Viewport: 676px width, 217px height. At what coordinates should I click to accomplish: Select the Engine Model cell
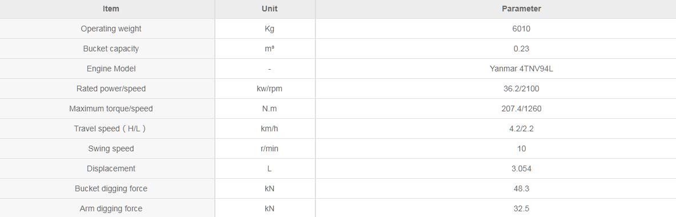(x=111, y=69)
